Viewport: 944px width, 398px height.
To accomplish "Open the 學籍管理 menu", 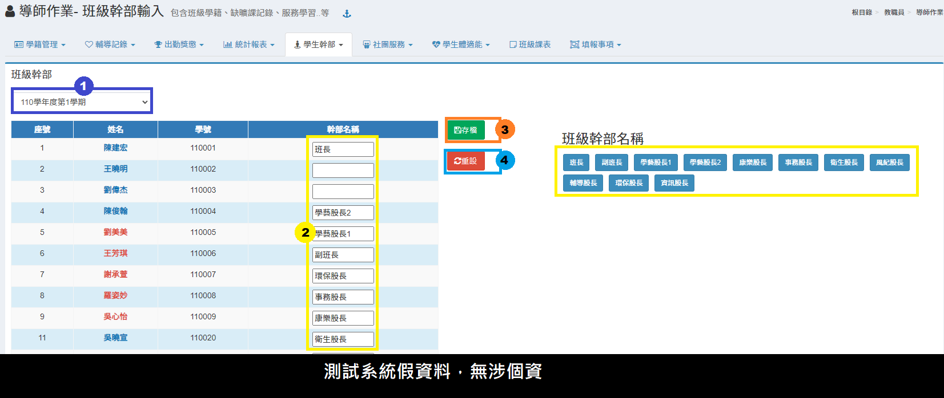I will (x=40, y=44).
